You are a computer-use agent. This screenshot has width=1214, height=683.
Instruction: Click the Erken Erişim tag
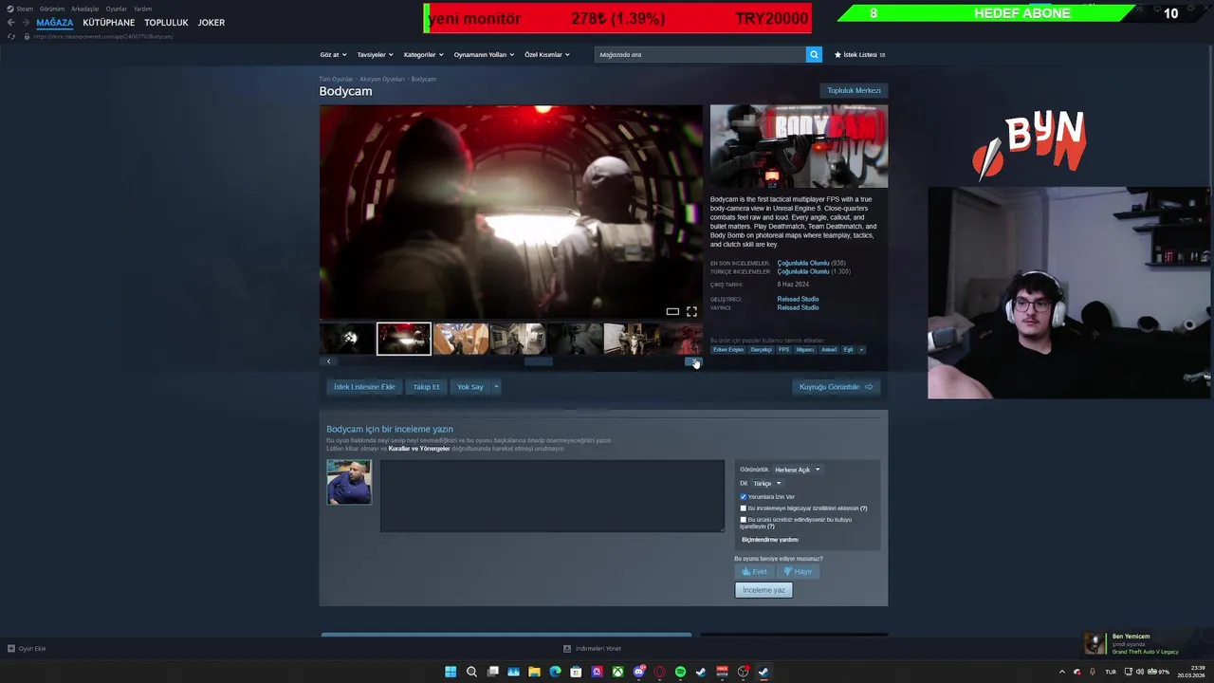point(728,349)
